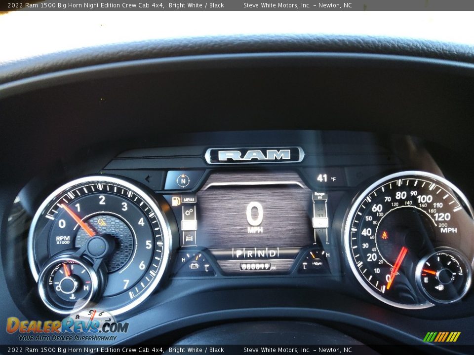The height and width of the screenshot is (355, 474).
Task: Click the highlighted blank menu selector box
Action: pyautogui.click(x=189, y=225)
